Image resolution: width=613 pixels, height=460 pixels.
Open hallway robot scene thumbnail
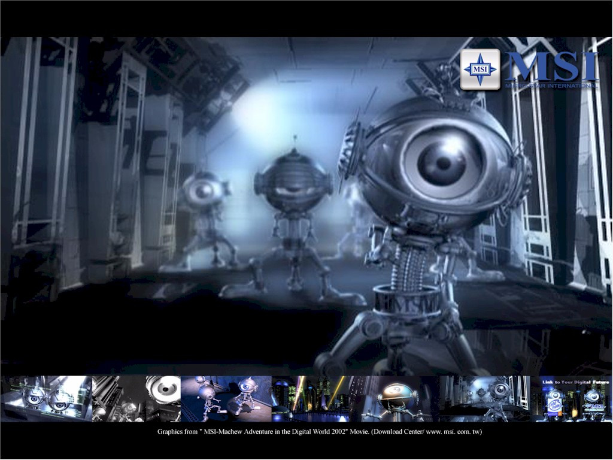pyautogui.click(x=485, y=398)
